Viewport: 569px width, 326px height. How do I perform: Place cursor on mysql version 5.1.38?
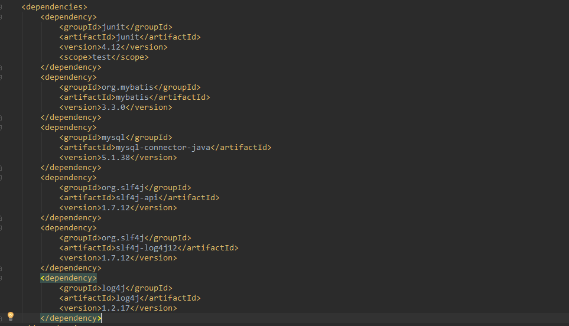pos(116,158)
